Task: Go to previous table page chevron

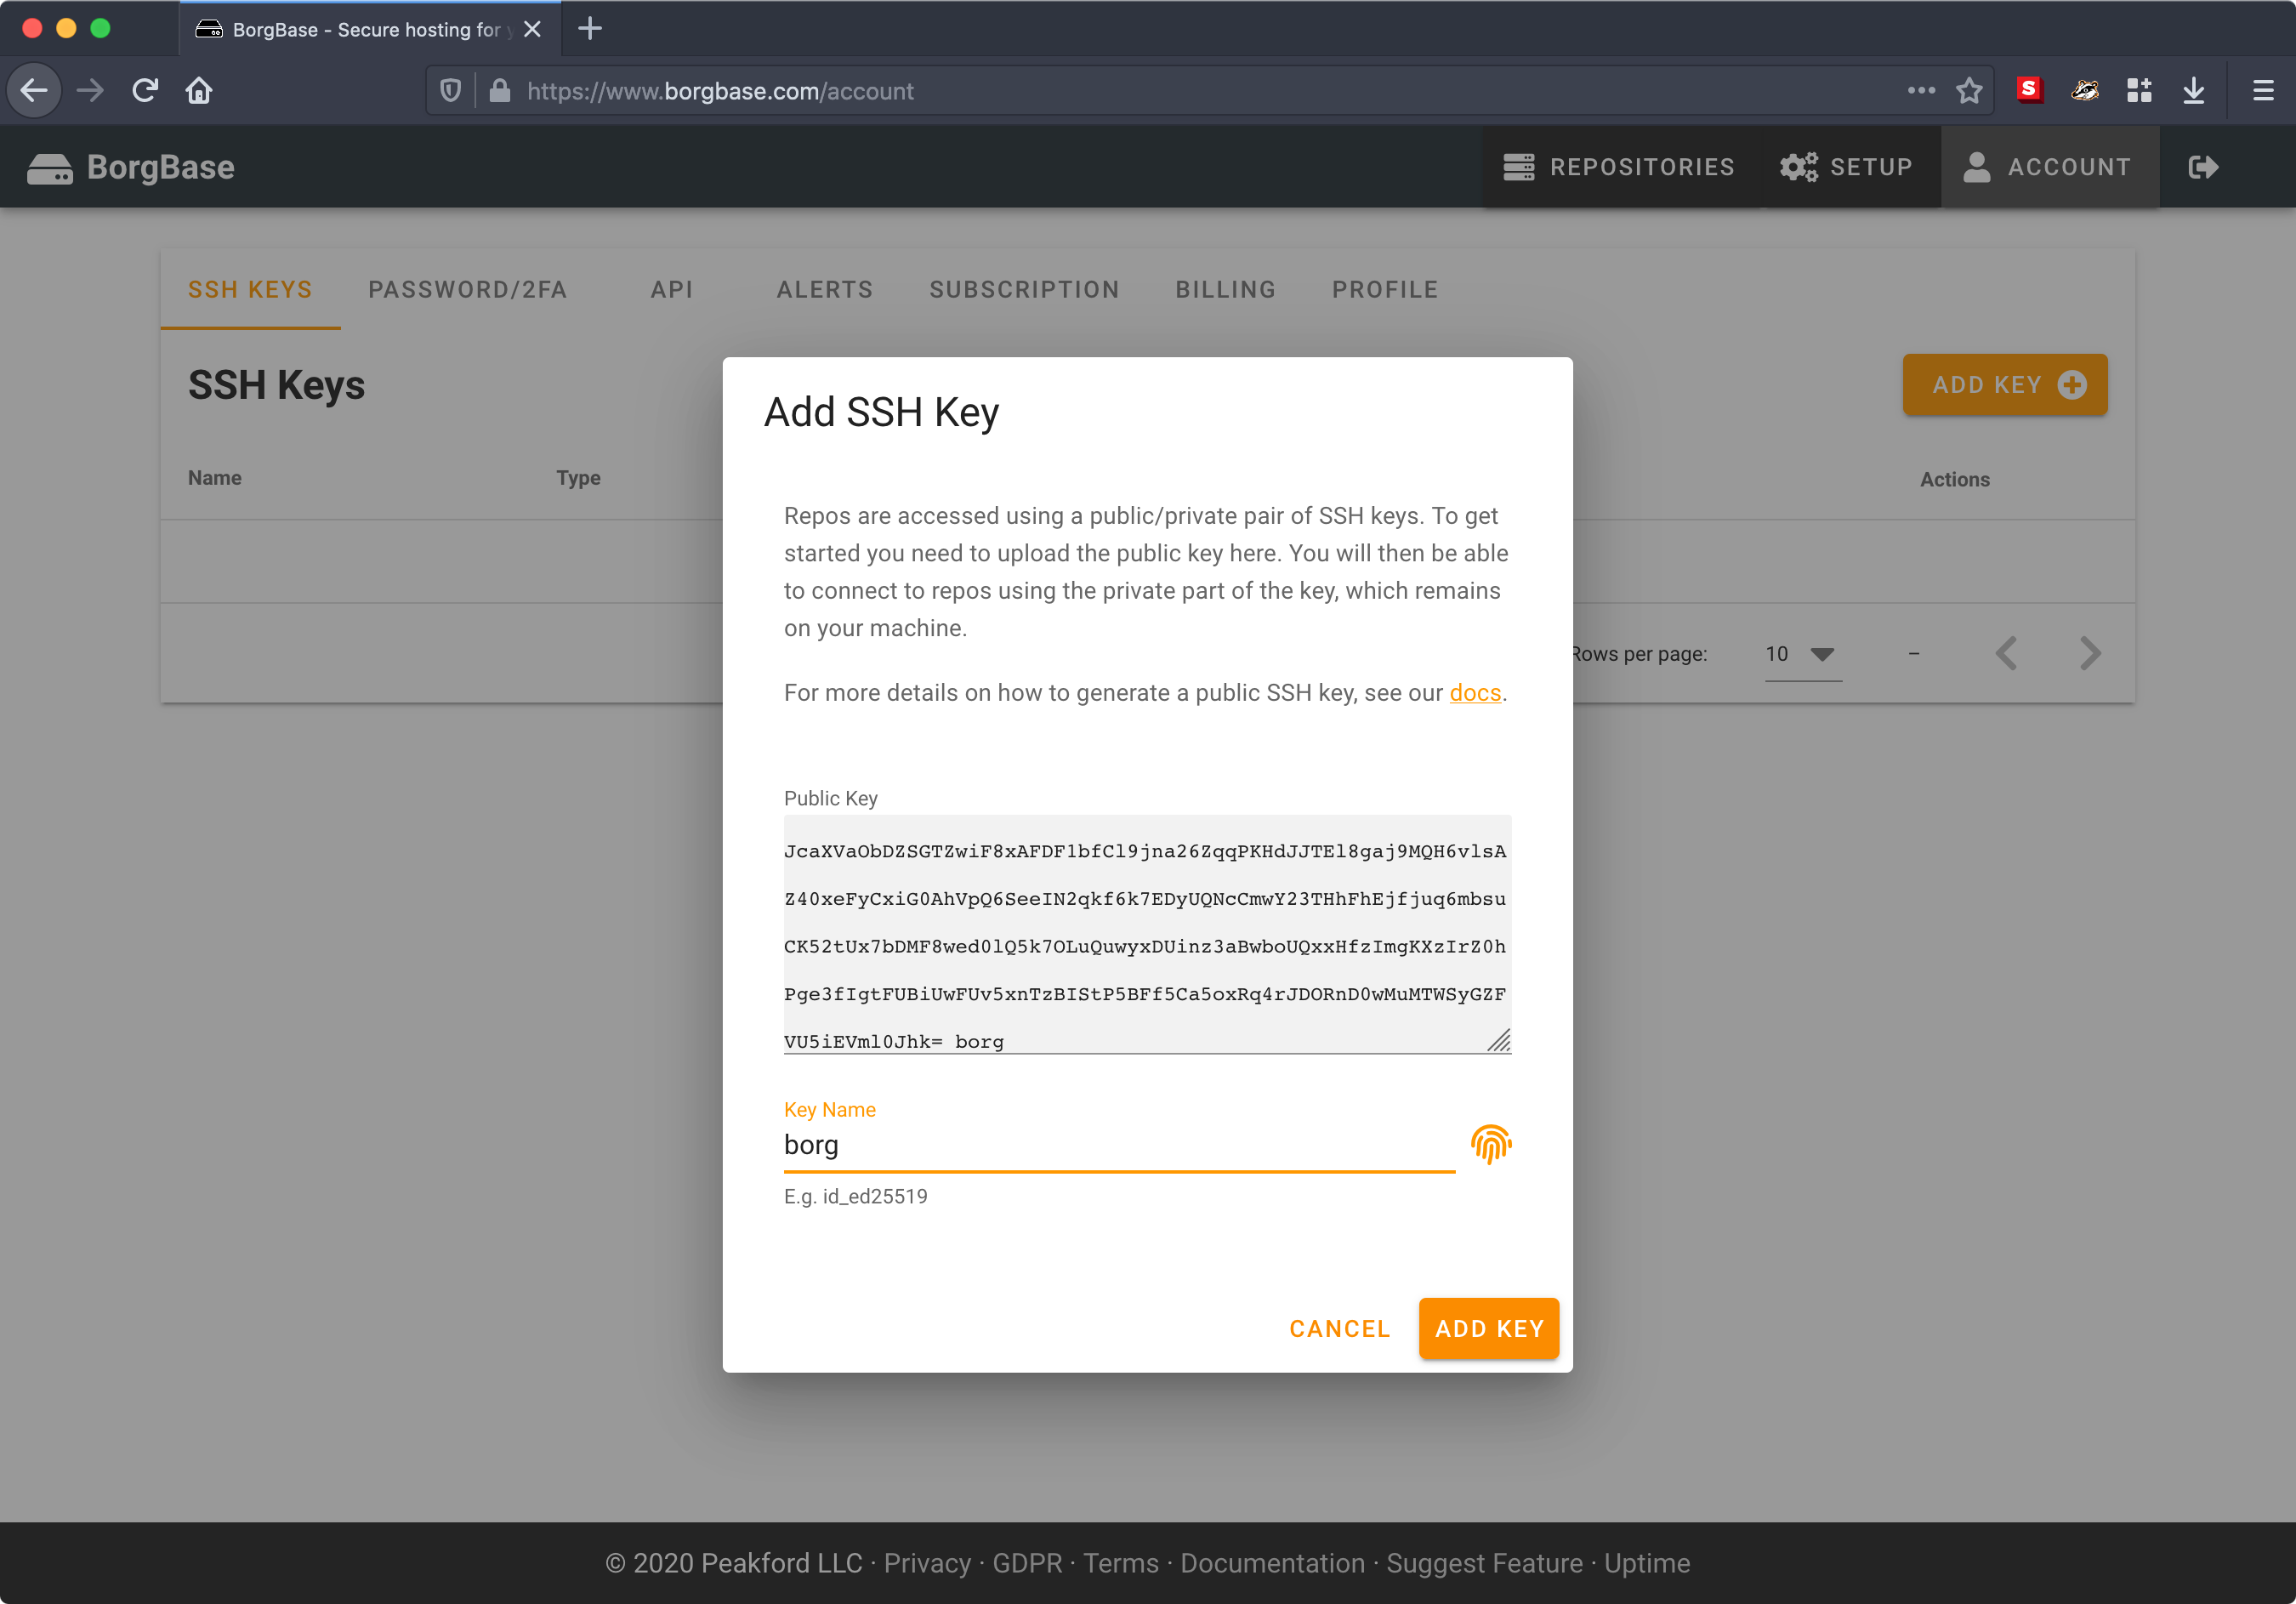Action: click(x=2006, y=654)
